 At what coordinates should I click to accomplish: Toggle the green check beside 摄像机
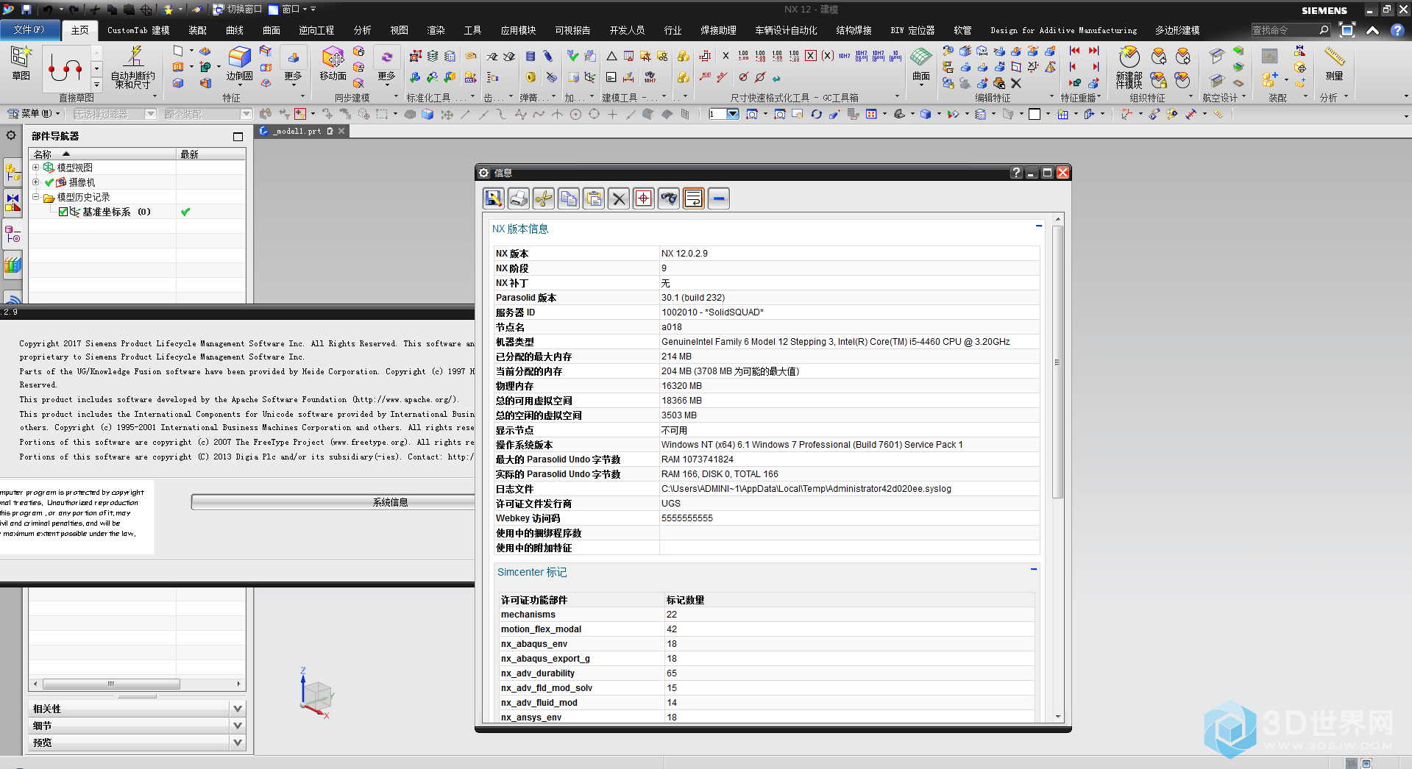click(49, 182)
